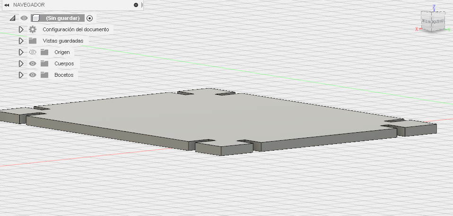Screen dimensions: 453x216
Task: Toggle visibility eye of (Sin guardar) component
Action: pos(24,18)
